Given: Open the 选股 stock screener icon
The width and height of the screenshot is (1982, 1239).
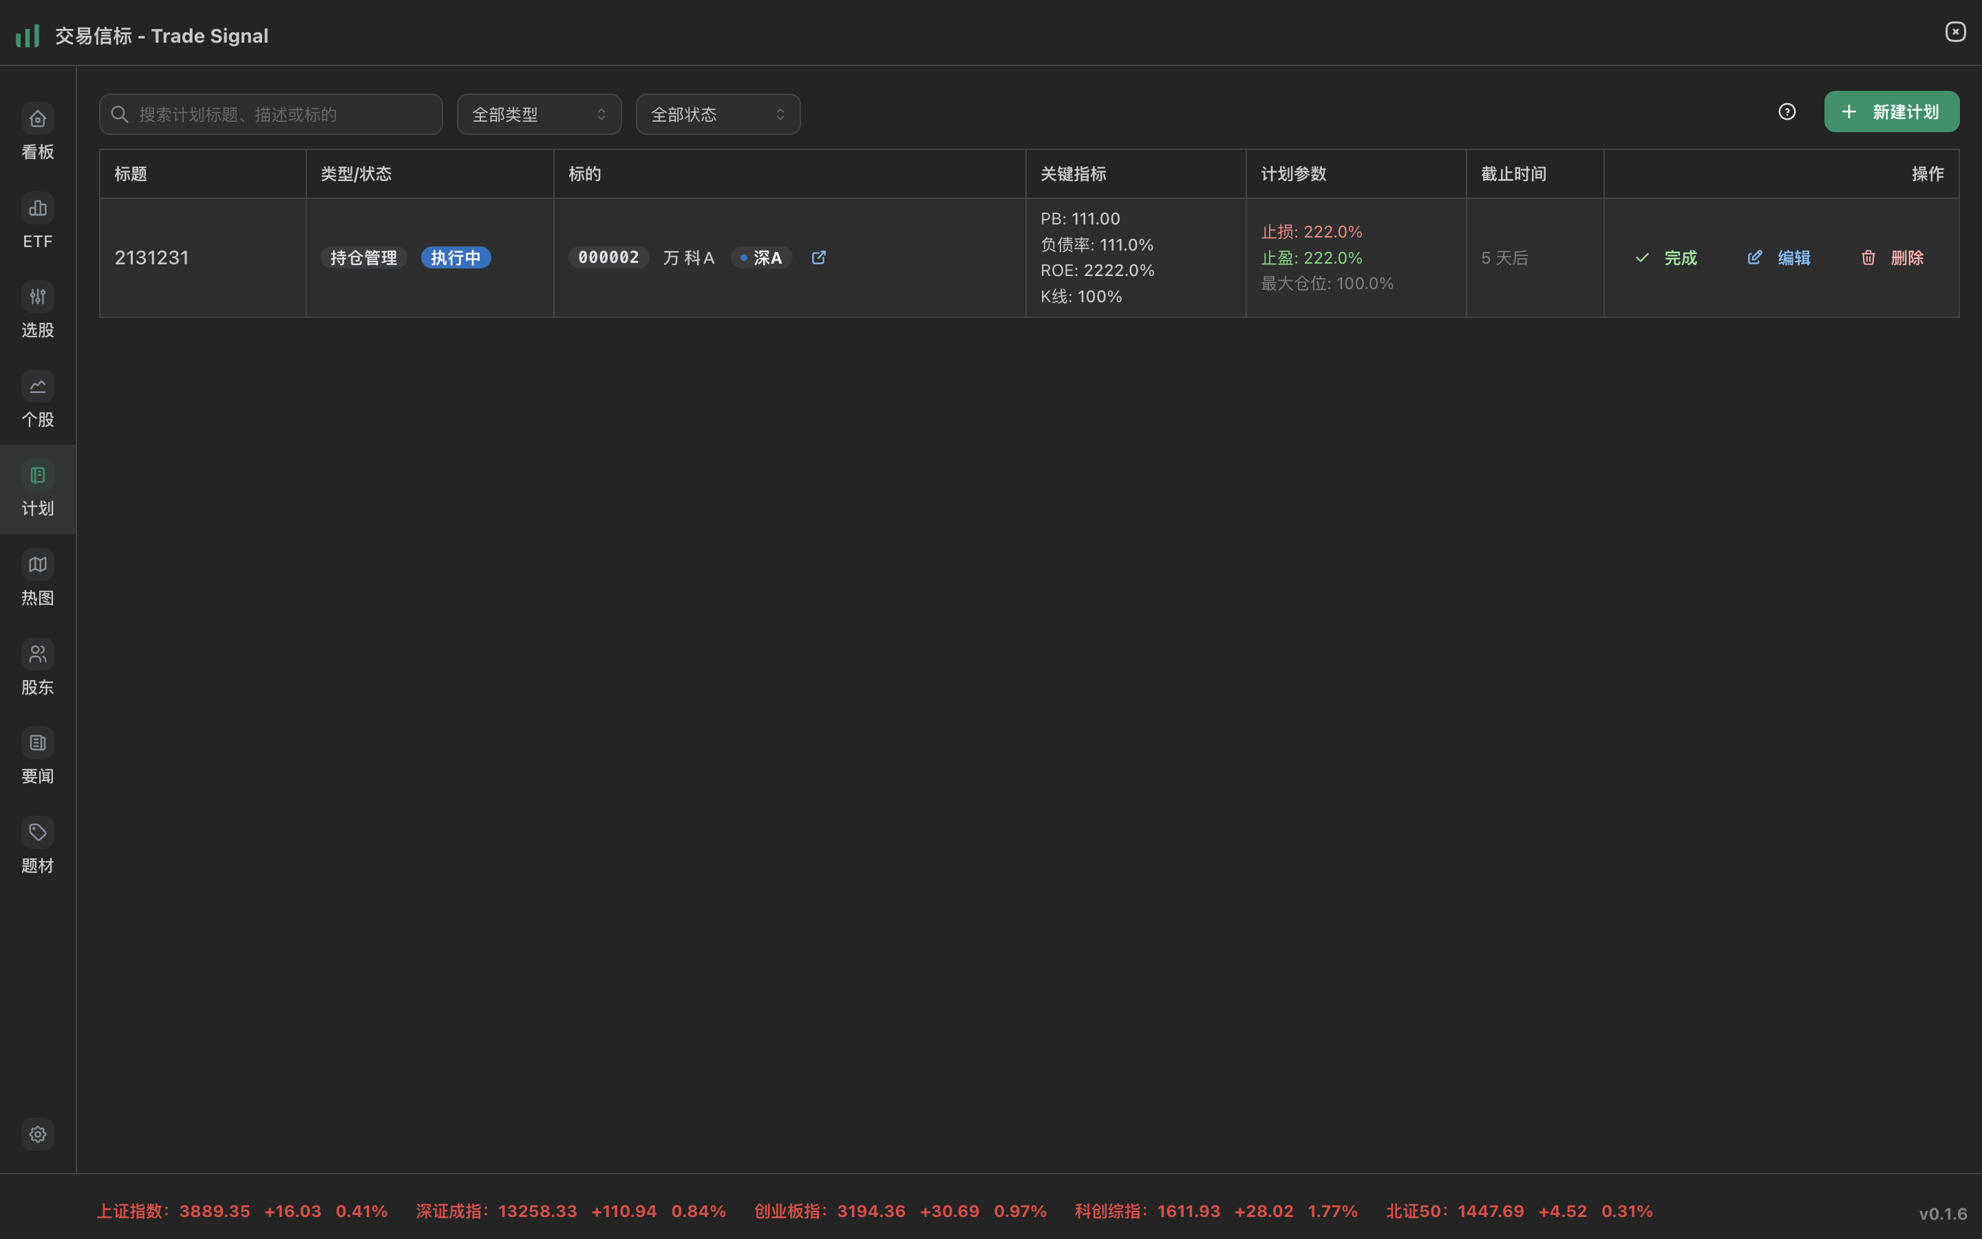Looking at the screenshot, I should [38, 297].
